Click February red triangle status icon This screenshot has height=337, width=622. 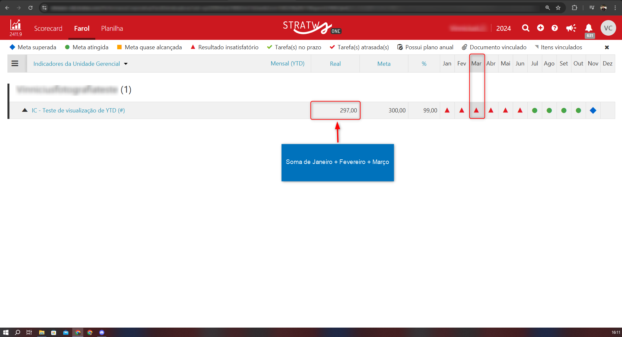click(462, 110)
